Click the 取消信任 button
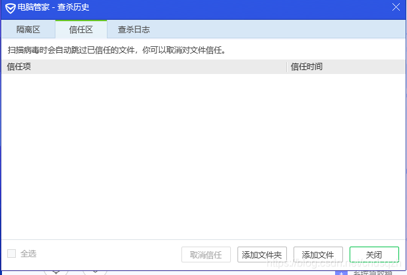This screenshot has width=407, height=275. [x=206, y=255]
